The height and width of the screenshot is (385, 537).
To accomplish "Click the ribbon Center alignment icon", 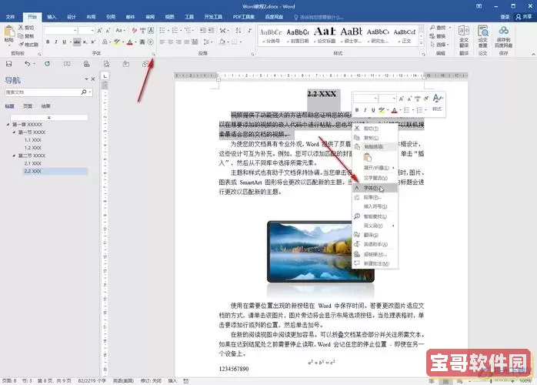I will click(x=171, y=42).
